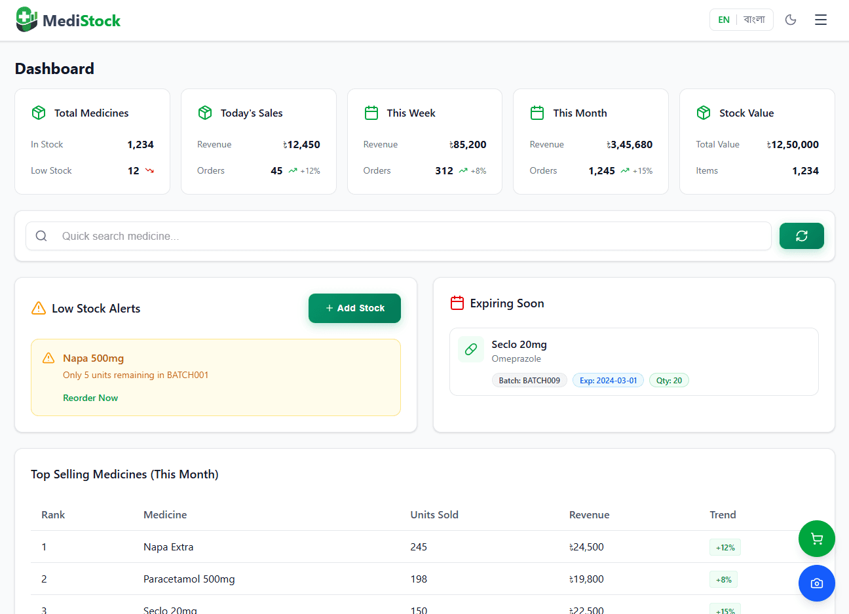849x614 pixels.
Task: Click inside the Quick search medicine field
Action: click(262, 235)
